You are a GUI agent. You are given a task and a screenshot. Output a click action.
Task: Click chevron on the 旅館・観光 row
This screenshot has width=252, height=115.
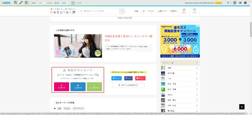(197, 100)
